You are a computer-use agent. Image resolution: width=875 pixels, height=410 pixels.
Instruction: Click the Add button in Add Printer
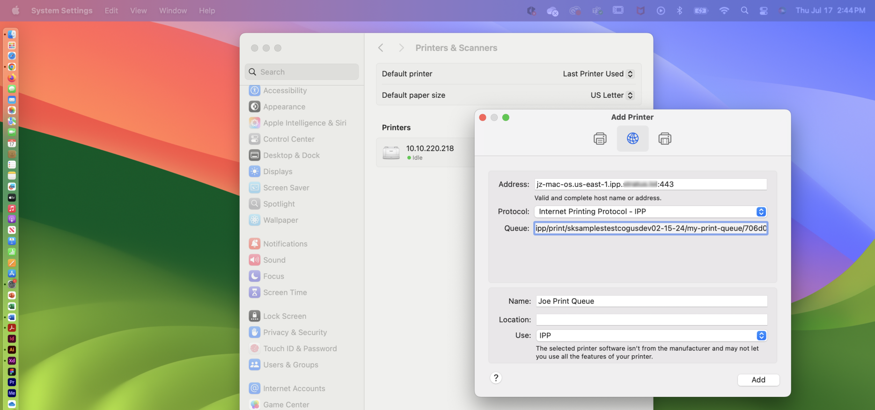(758, 380)
